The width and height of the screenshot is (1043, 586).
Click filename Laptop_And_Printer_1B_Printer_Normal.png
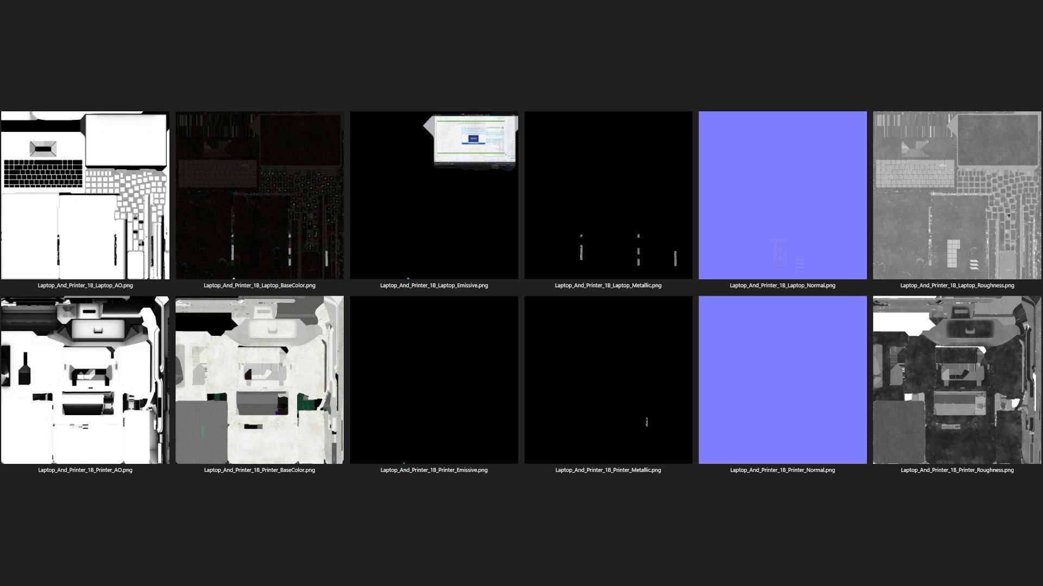(x=783, y=470)
